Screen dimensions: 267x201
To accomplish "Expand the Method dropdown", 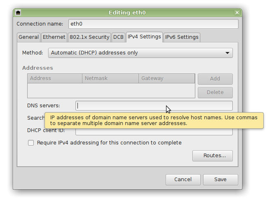I will pyautogui.click(x=140, y=53).
